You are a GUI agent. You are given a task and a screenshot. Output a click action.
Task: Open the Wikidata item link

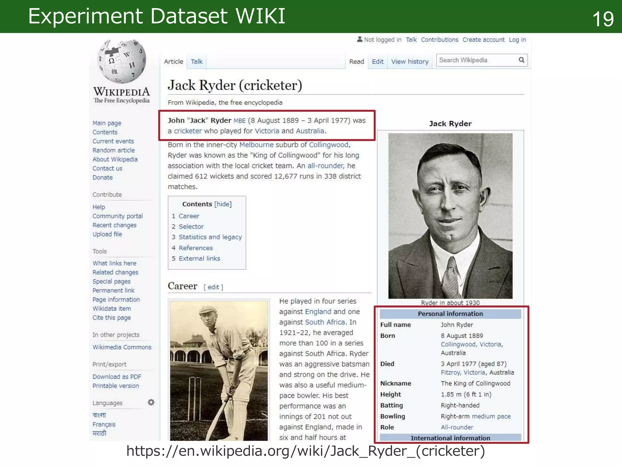tap(112, 309)
